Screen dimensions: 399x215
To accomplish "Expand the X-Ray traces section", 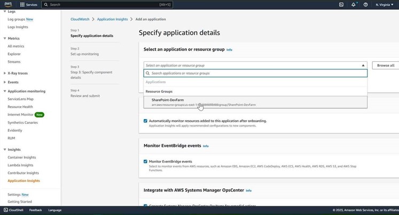I will click(5, 73).
